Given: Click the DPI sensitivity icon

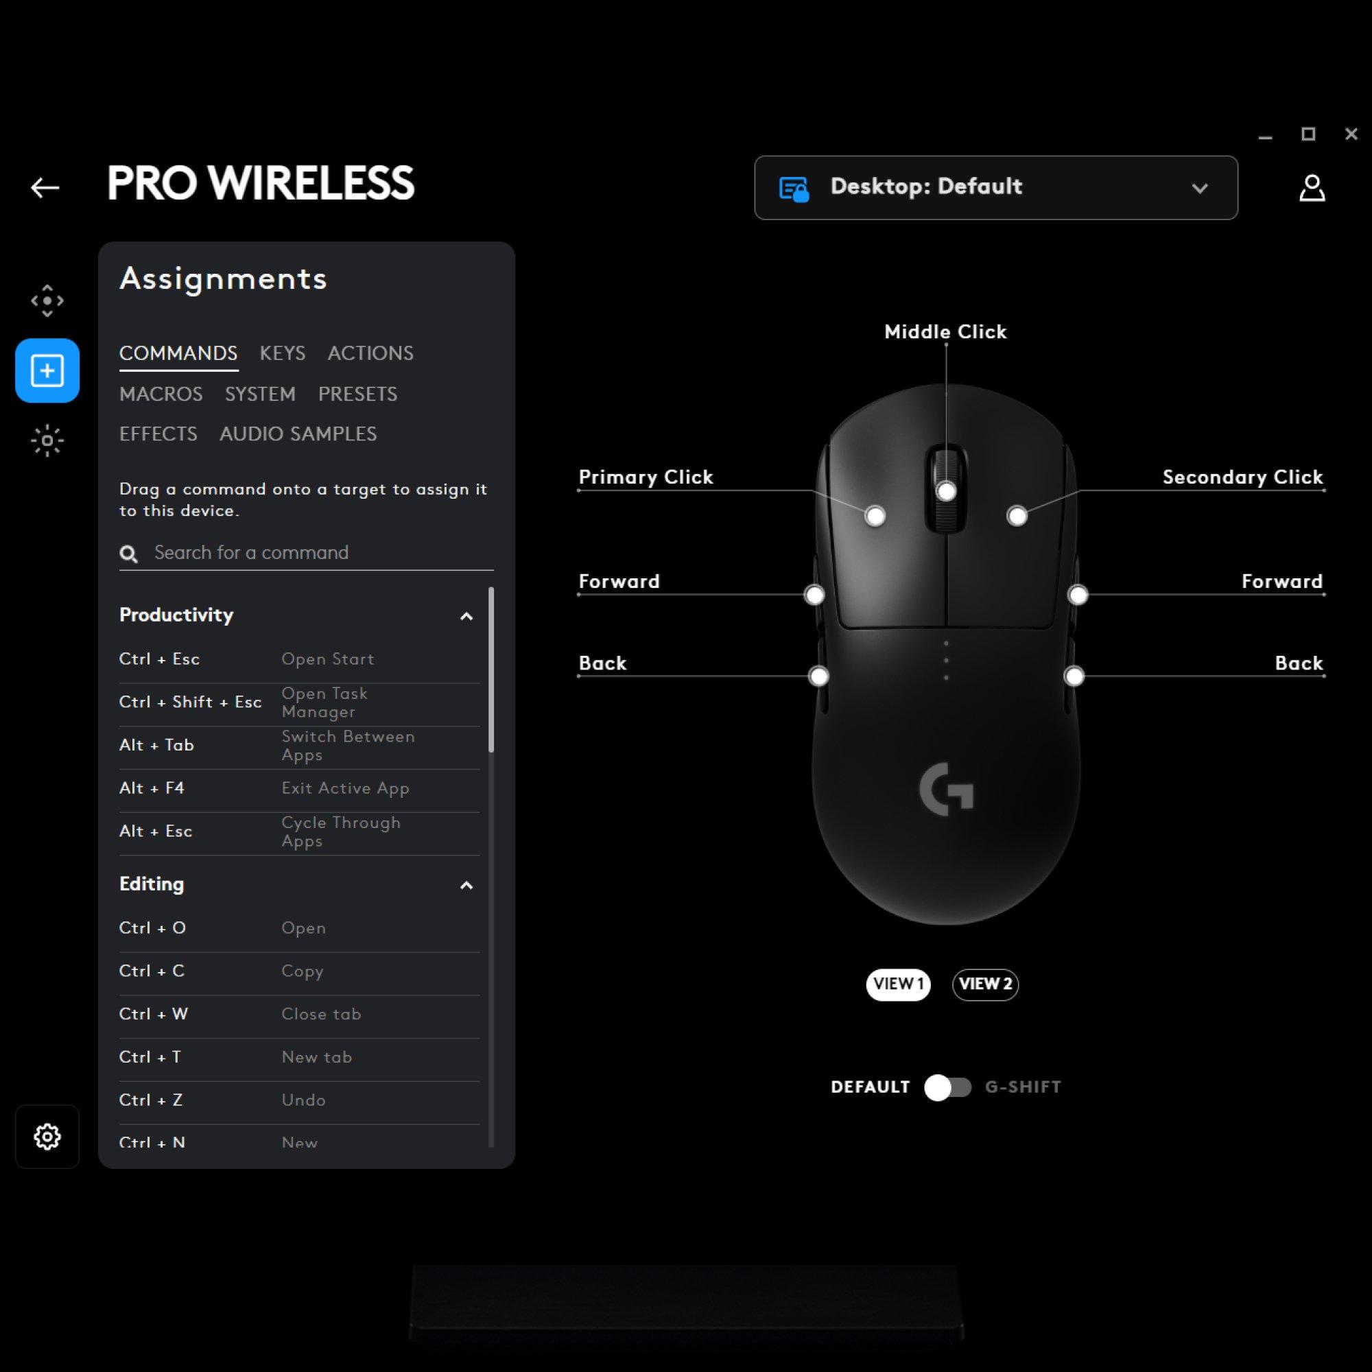Looking at the screenshot, I should coord(48,302).
